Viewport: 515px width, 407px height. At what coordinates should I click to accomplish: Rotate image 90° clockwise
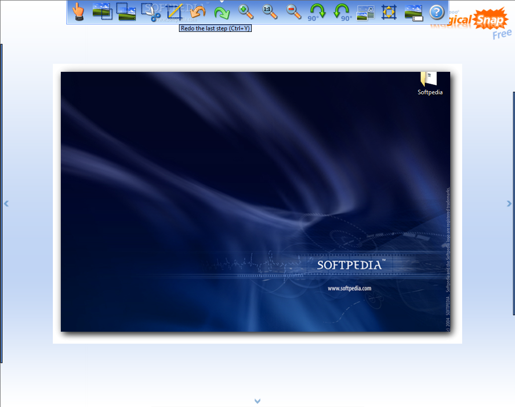pos(317,12)
